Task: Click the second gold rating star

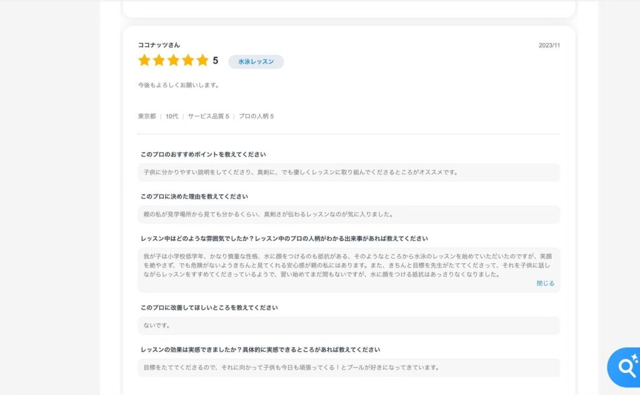Action: tap(159, 61)
